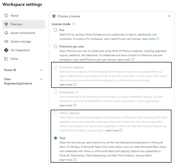Open Learn more link for Pro license
The image size is (176, 165).
148,39
